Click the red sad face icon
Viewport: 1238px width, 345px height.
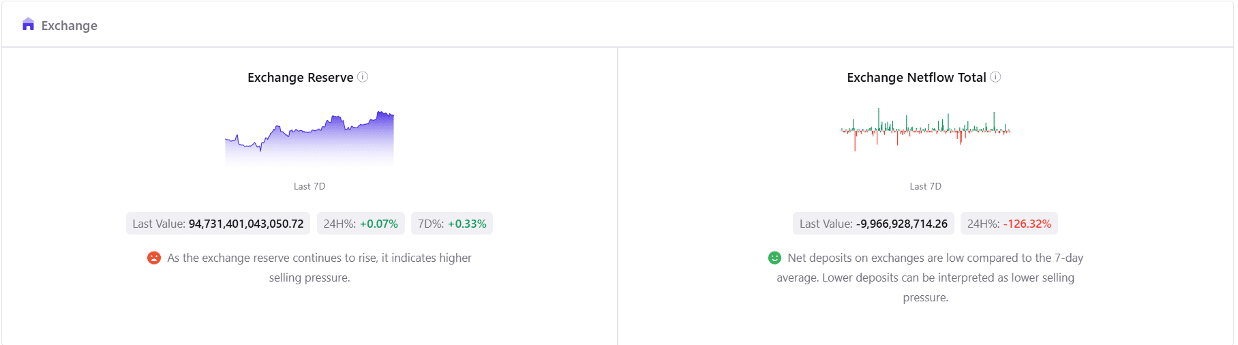154,258
